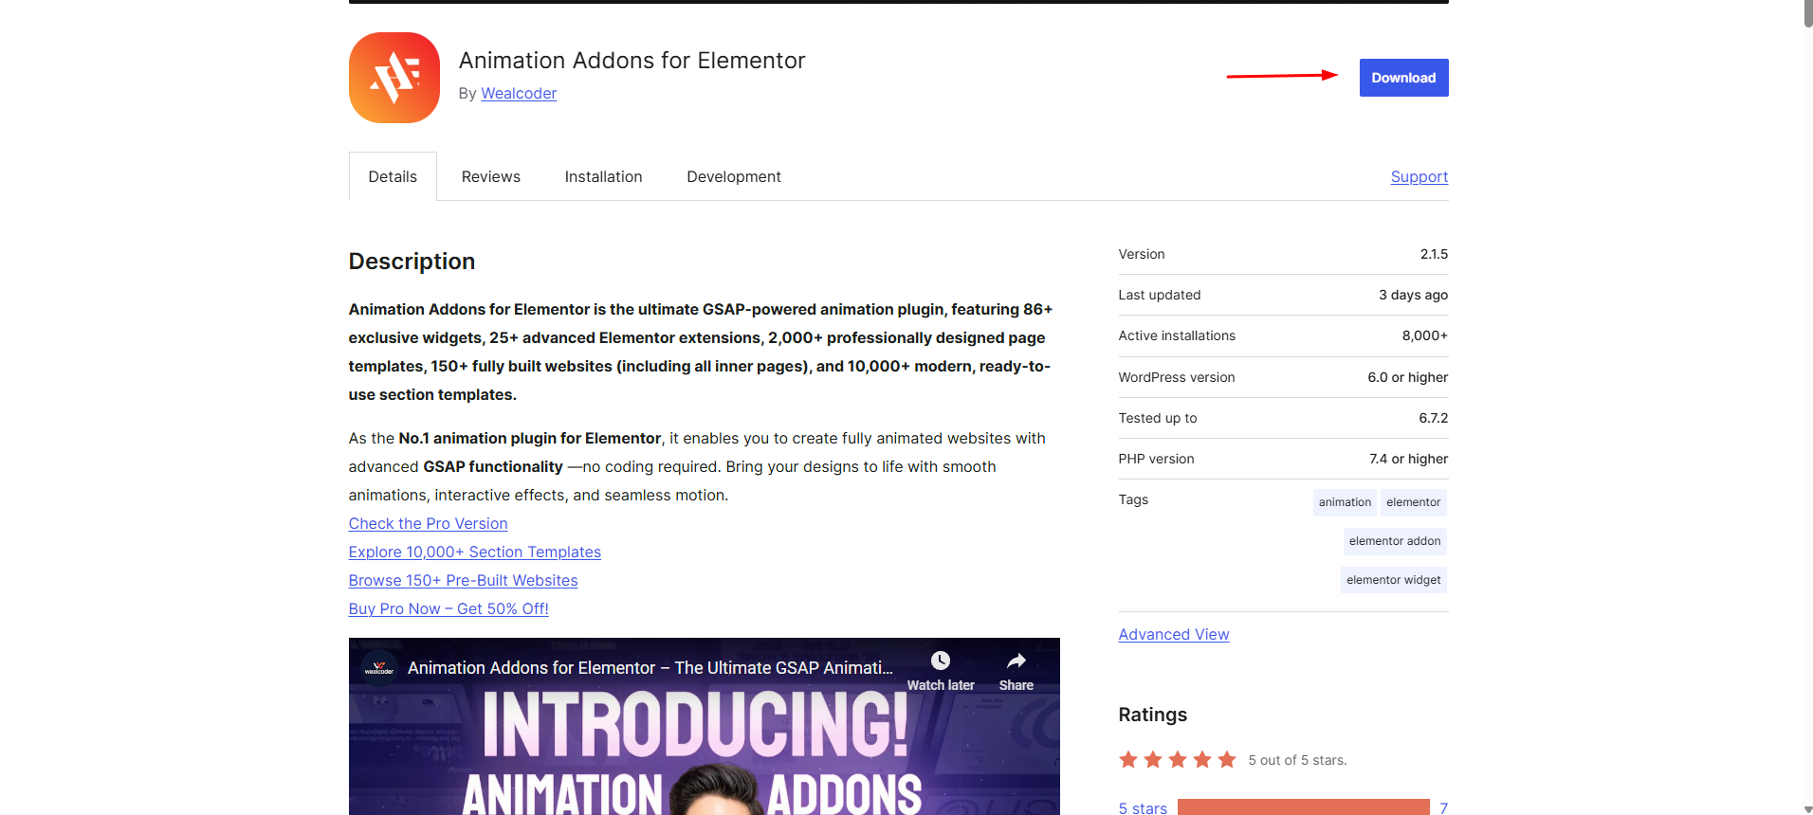1813x815 pixels.
Task: Select the elementor tag
Action: tap(1413, 502)
